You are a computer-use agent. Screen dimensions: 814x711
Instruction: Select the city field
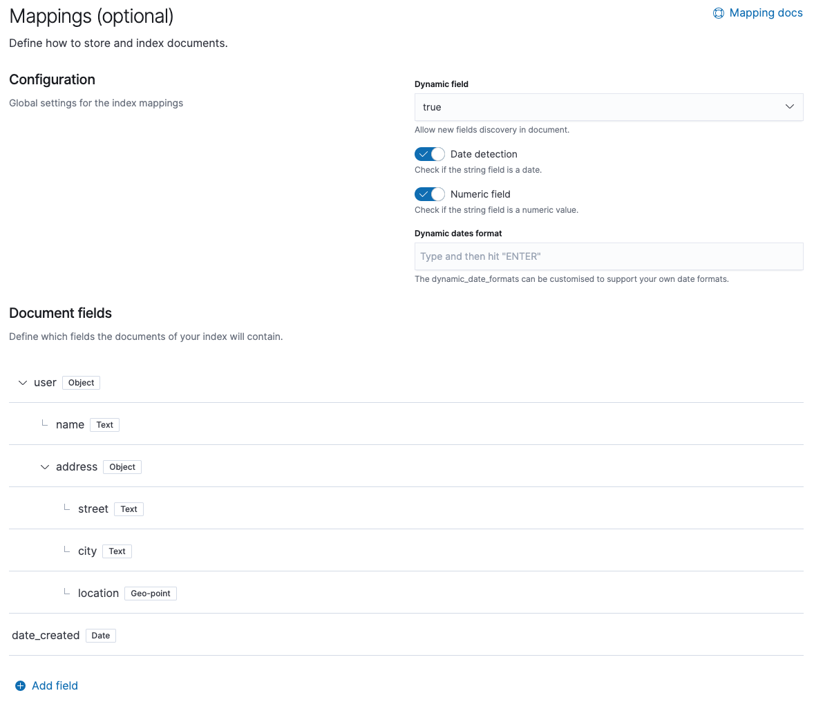pos(87,551)
